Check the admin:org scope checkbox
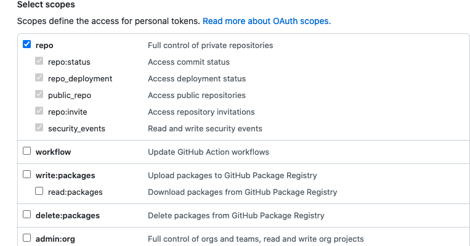The height and width of the screenshot is (246, 470). point(26,238)
